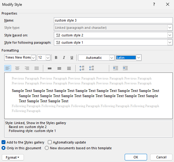Apply center paragraph alignment

[17, 68]
